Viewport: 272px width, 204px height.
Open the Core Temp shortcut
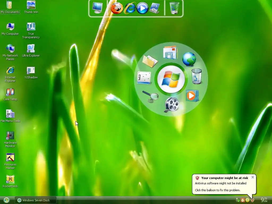point(10,95)
